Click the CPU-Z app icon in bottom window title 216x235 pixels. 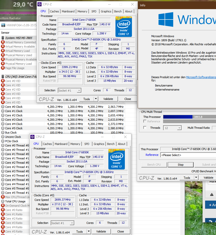(x=32, y=137)
